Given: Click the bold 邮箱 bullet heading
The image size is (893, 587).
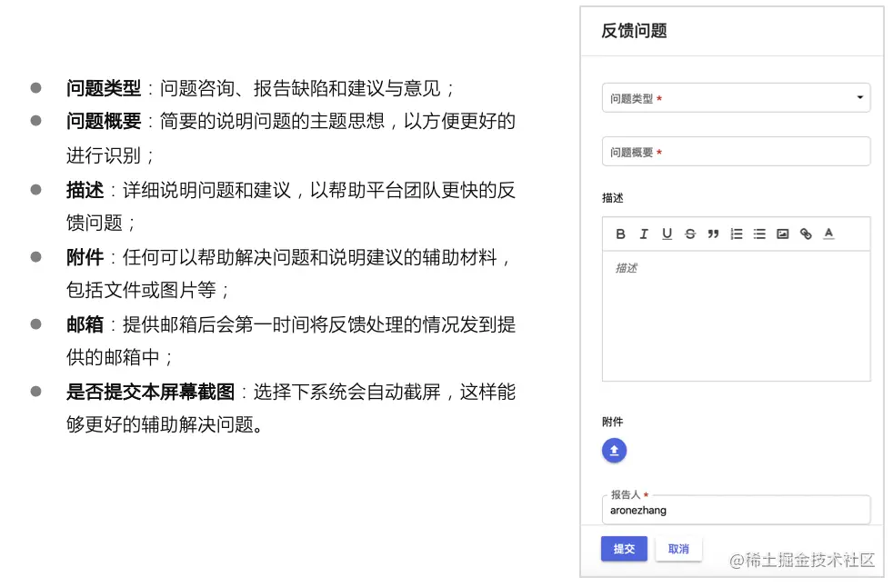Looking at the screenshot, I should click(x=85, y=324).
